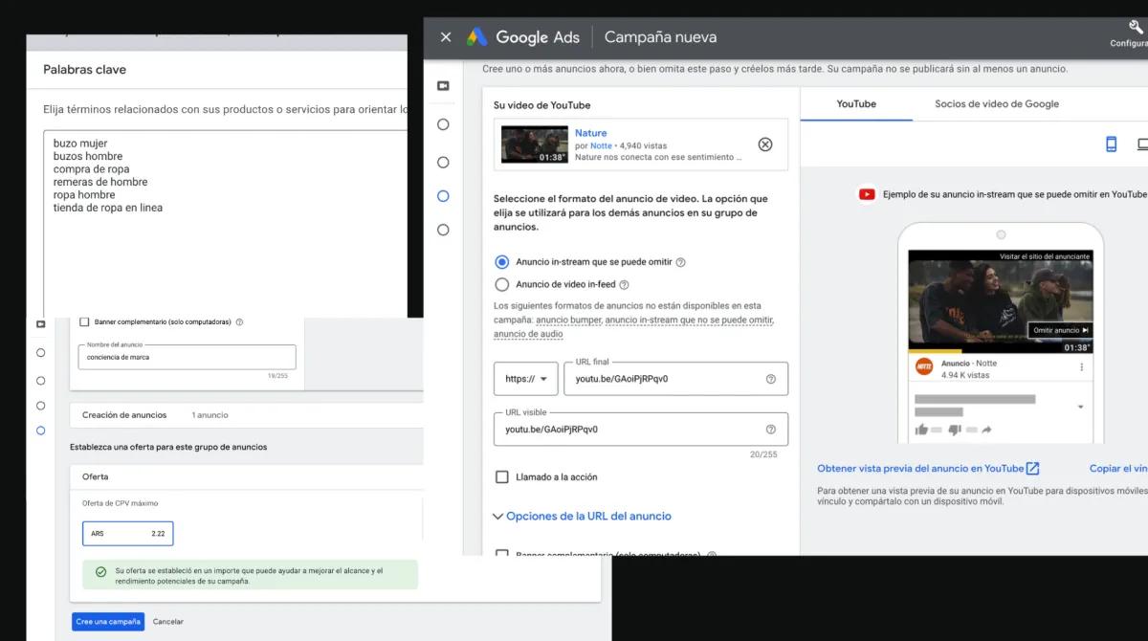Click the '1 anuncio' count text

coord(210,415)
